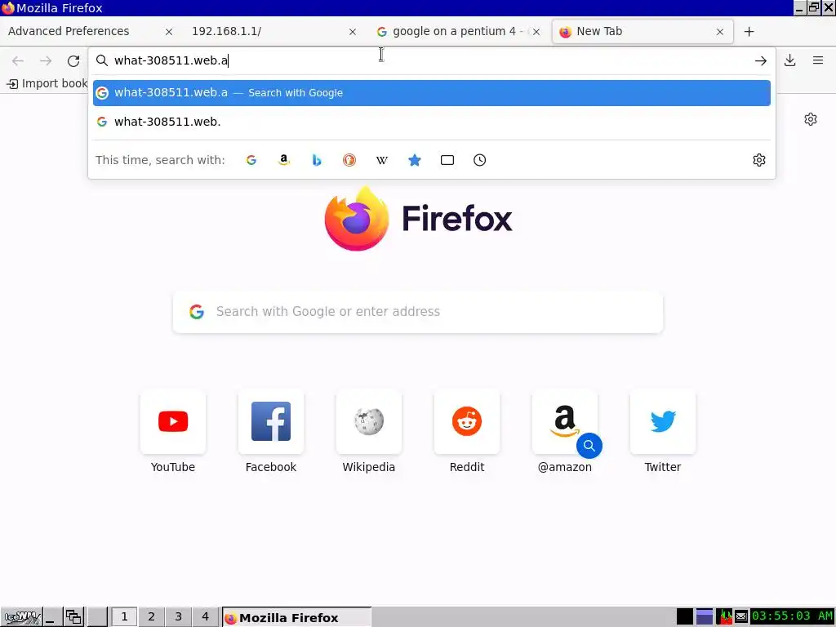The image size is (836, 627).
Task: Search this time with Wikipedia icon
Action: pyautogui.click(x=382, y=160)
